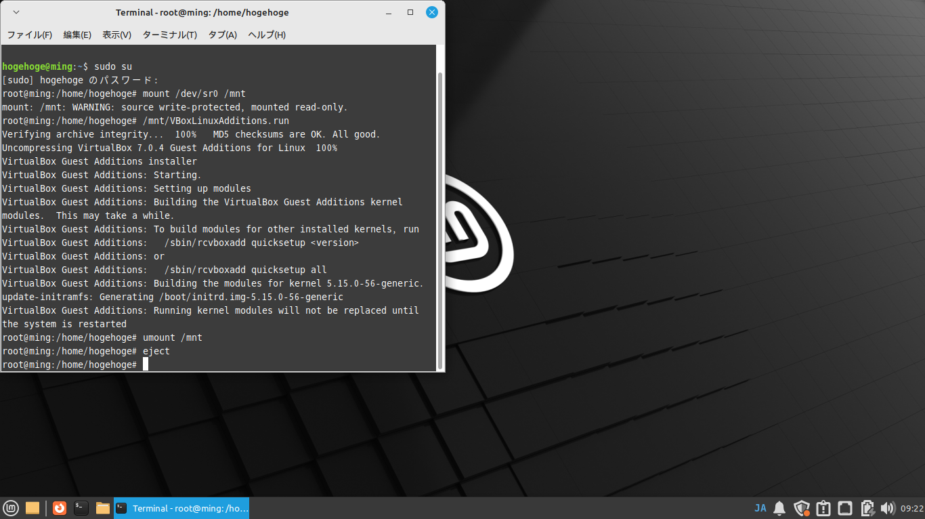Open the 表示(V) menu
Screen dimensions: 925x519
click(116, 35)
